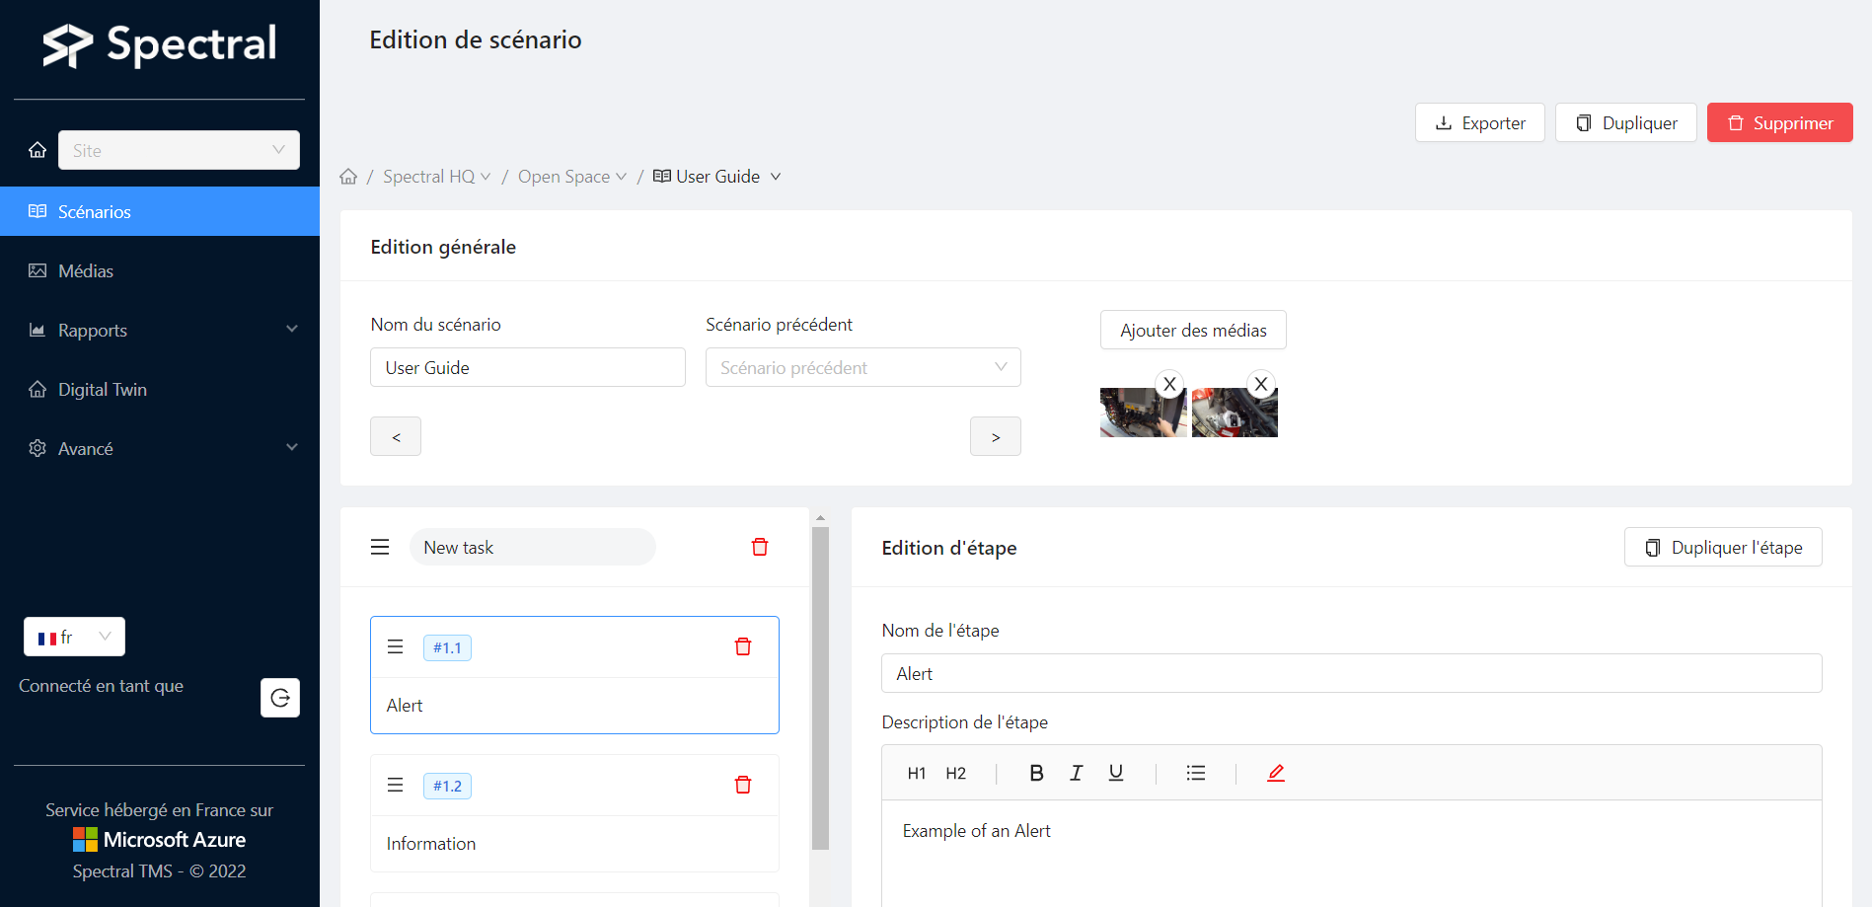Click the #1.1 step tag

click(x=447, y=647)
